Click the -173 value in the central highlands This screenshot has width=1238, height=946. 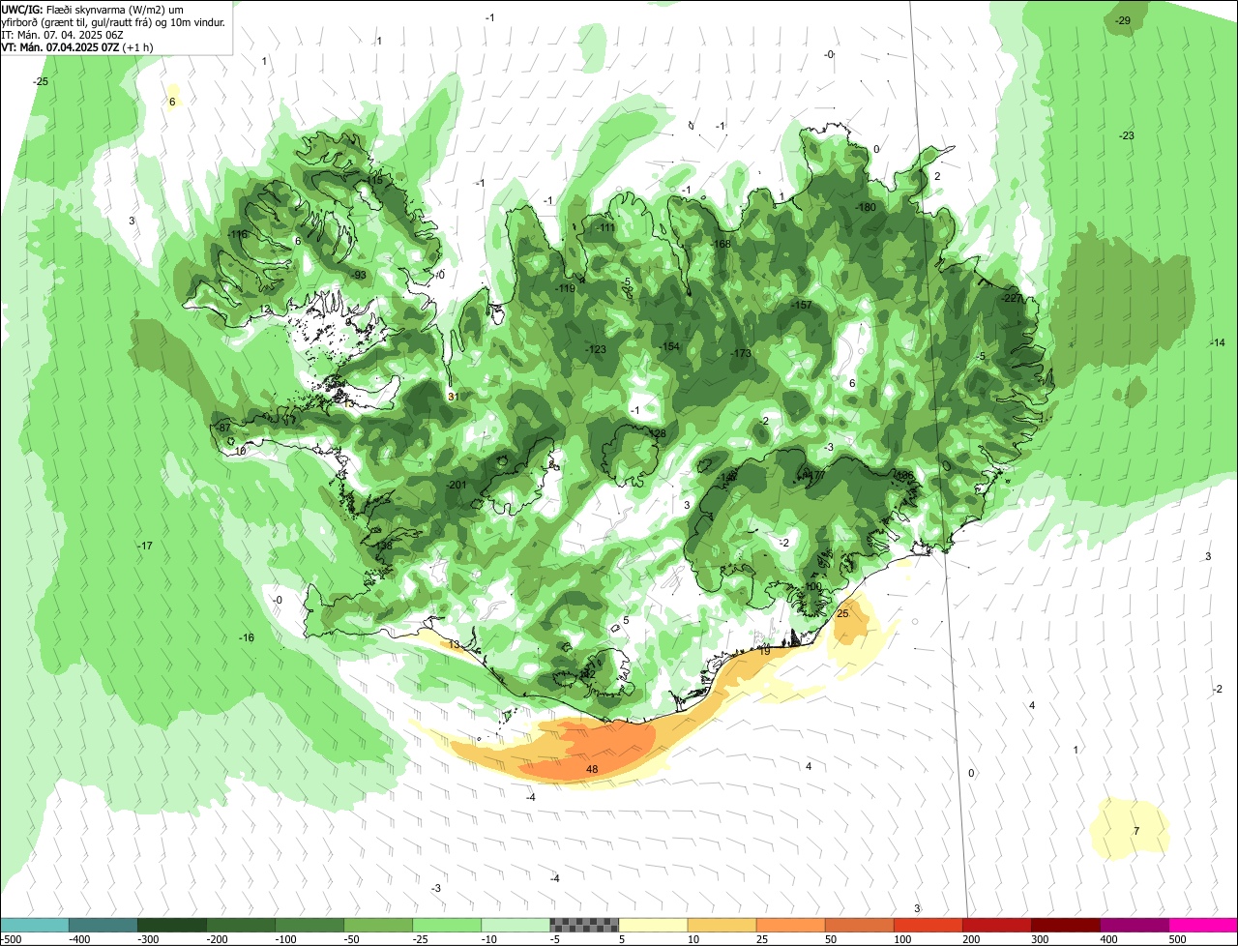point(742,353)
